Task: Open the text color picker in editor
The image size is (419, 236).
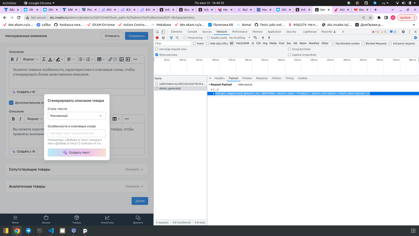Action: coord(50,60)
